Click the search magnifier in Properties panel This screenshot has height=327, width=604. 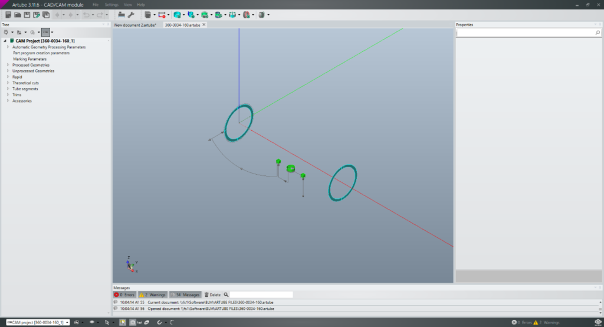pyautogui.click(x=598, y=33)
